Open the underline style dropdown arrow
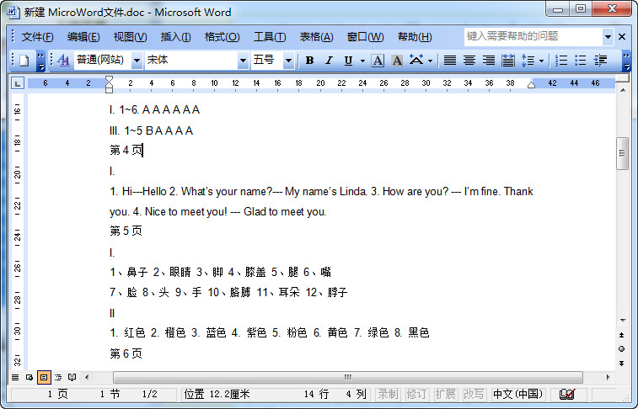 (x=362, y=61)
